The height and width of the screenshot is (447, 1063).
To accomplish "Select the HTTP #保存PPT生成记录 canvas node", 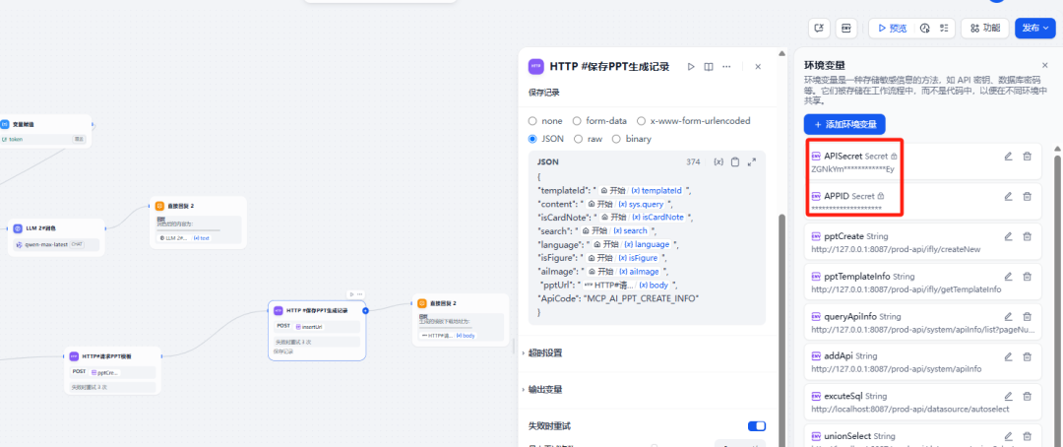I will tap(317, 331).
